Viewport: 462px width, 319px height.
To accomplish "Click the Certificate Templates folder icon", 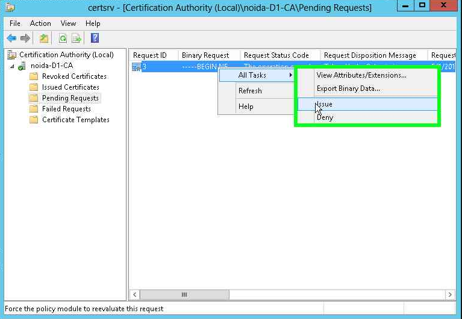I will click(34, 120).
